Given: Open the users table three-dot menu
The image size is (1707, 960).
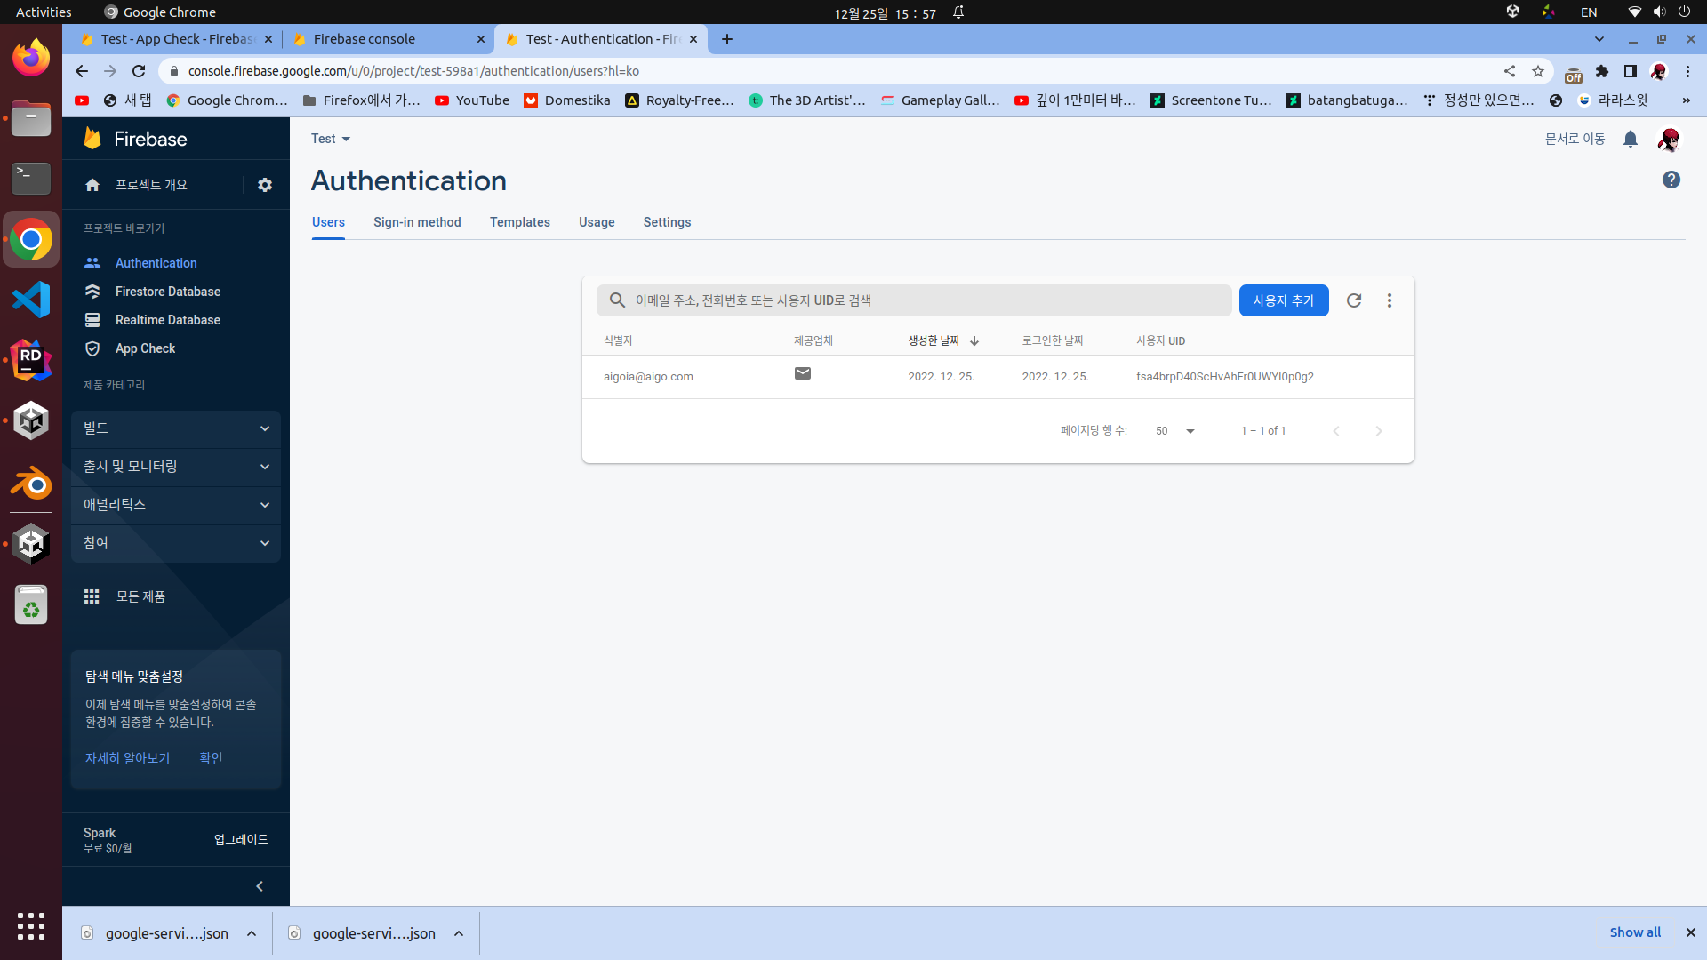Looking at the screenshot, I should tap(1390, 300).
